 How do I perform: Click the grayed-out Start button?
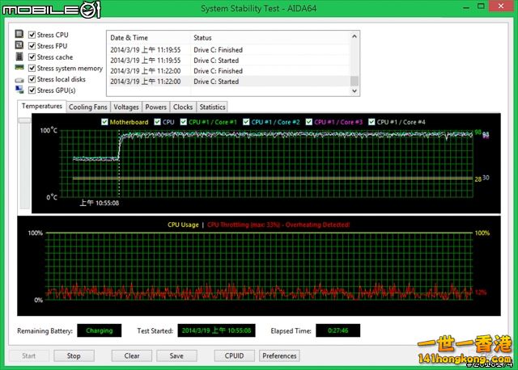(29, 355)
